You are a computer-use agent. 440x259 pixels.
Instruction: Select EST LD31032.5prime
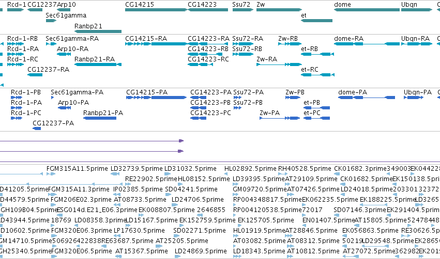pos(190,169)
